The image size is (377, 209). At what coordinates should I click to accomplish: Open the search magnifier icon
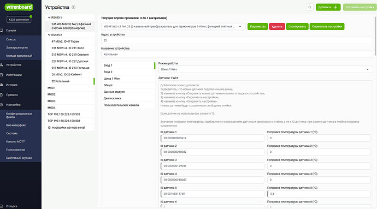[310, 7]
